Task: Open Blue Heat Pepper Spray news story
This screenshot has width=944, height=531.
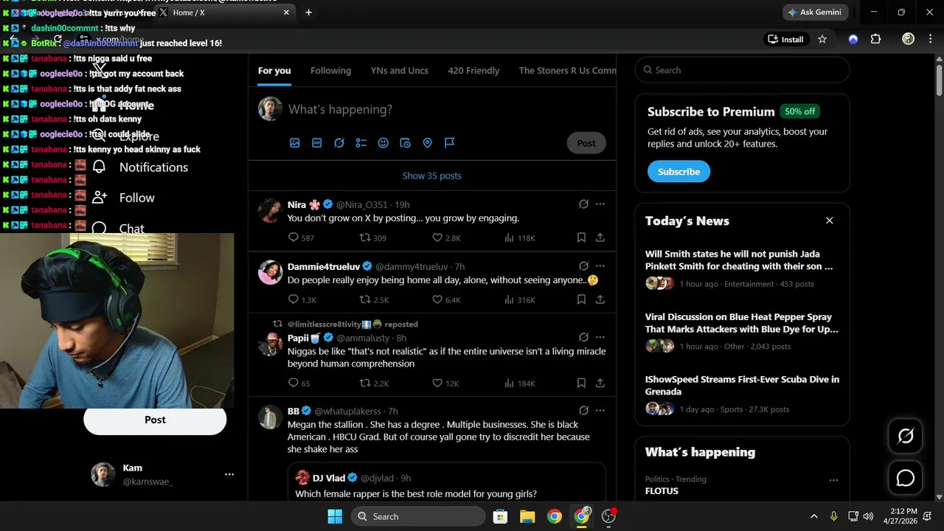Action: [742, 331]
